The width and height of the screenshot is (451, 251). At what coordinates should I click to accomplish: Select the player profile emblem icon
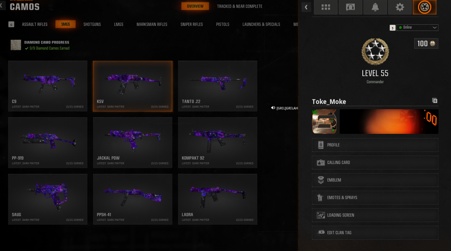(x=425, y=7)
